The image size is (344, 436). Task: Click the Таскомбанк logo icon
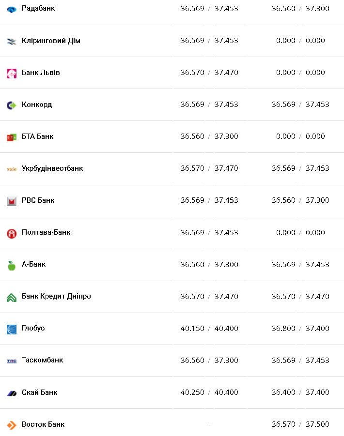[x=12, y=361]
